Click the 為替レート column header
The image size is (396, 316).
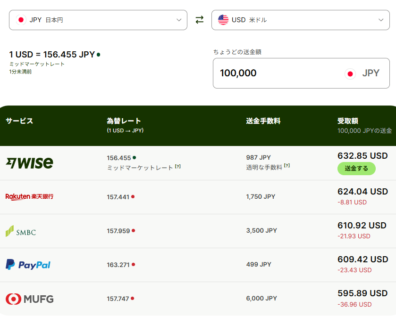pyautogui.click(x=124, y=121)
